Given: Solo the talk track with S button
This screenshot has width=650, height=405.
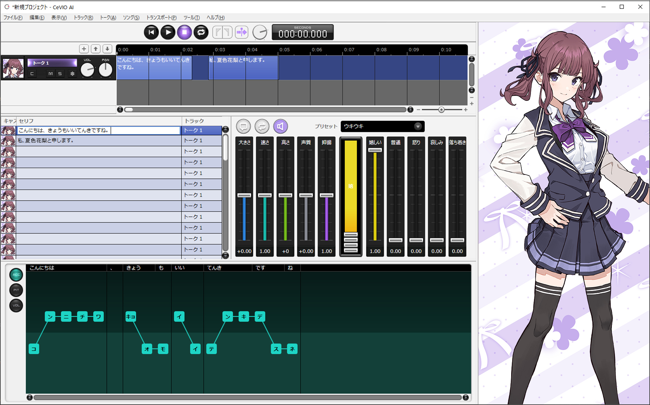Looking at the screenshot, I should tap(60, 74).
